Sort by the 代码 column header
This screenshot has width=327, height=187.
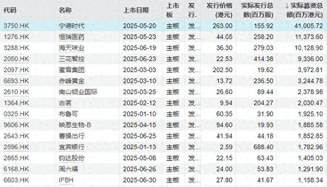pyautogui.click(x=10, y=10)
